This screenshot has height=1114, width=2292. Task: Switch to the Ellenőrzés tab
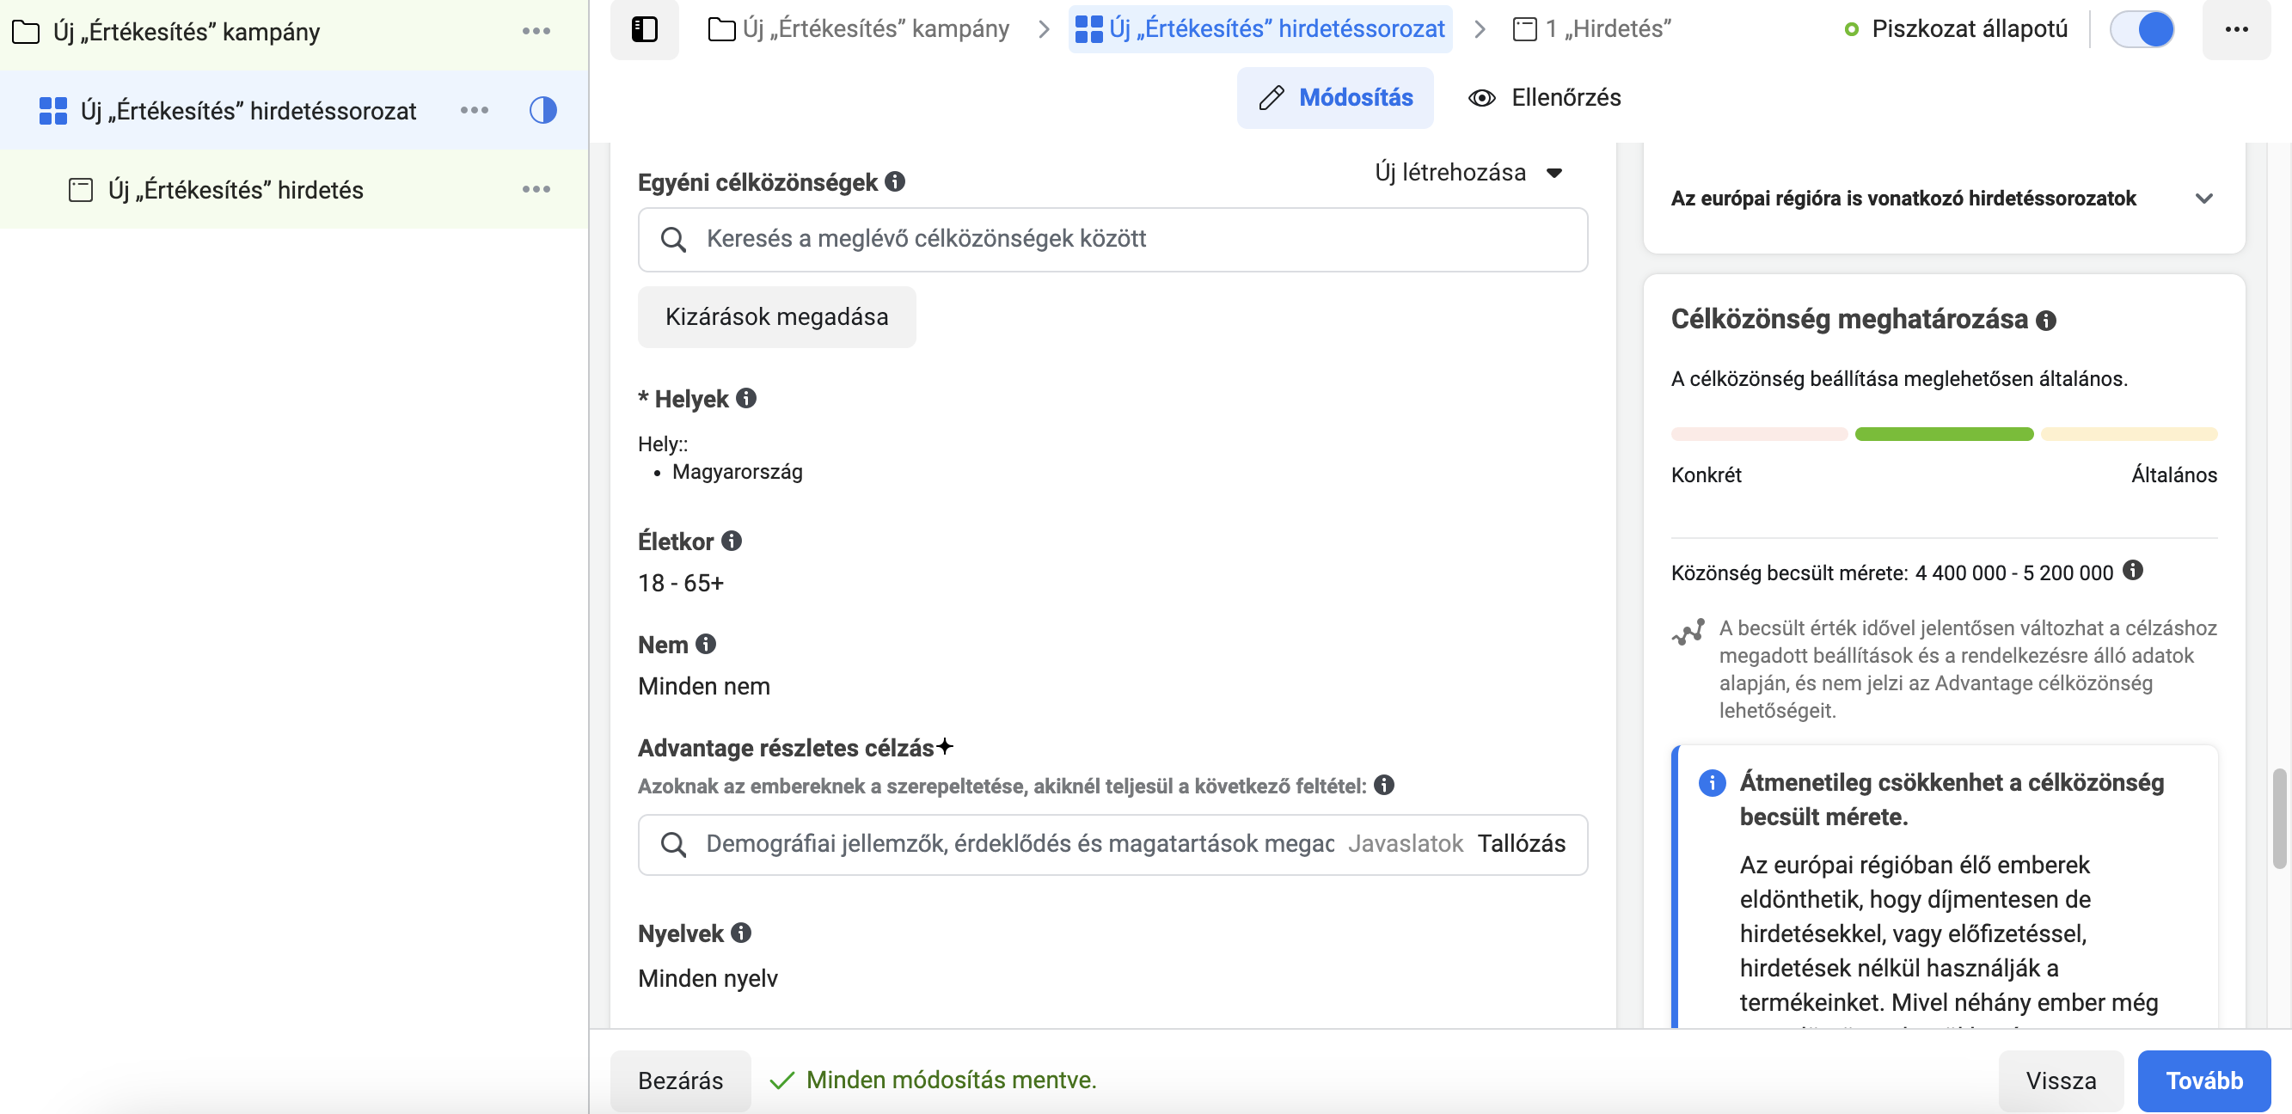[1544, 98]
